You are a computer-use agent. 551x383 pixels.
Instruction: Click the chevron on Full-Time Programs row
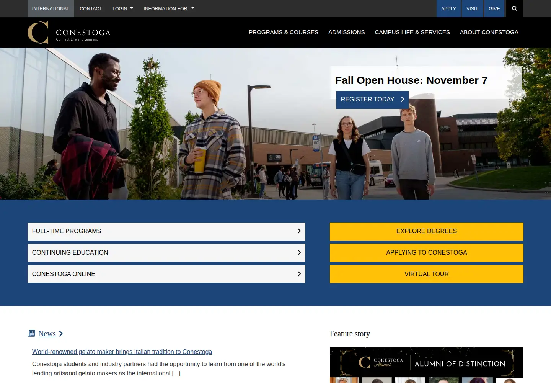point(299,231)
